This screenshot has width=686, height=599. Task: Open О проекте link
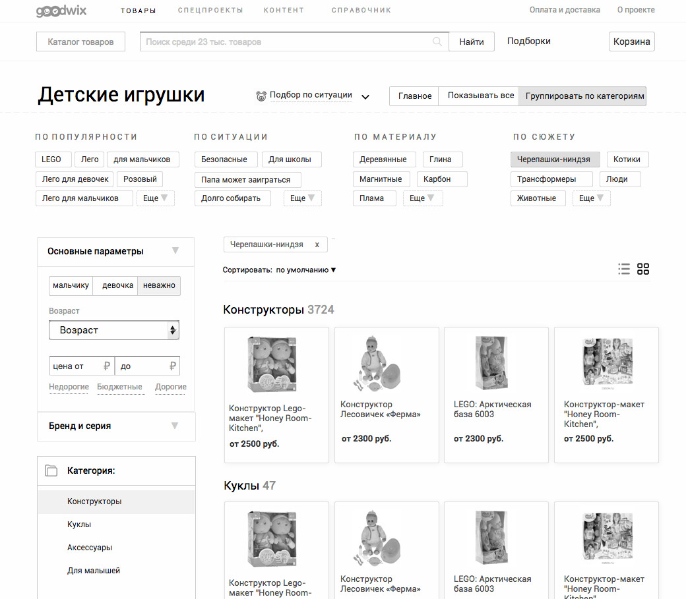[636, 10]
